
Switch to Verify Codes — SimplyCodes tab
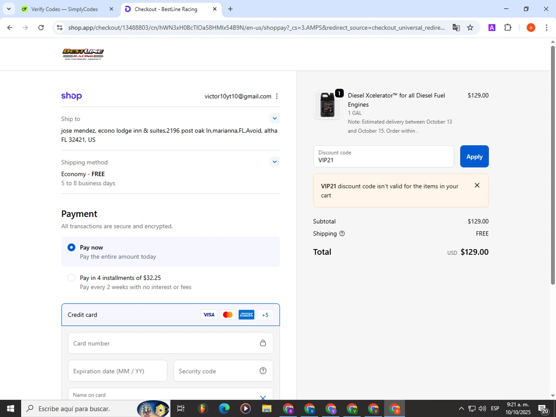point(64,9)
